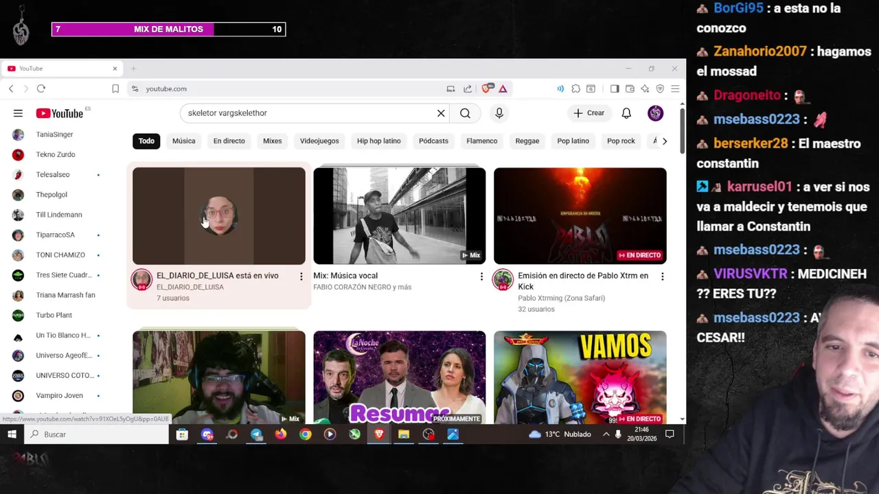Open File Explorer from the taskbar
The width and height of the screenshot is (879, 494).
pos(404,434)
